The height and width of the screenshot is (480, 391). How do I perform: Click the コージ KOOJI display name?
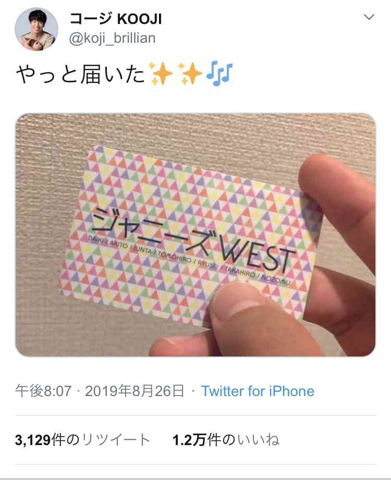point(115,19)
